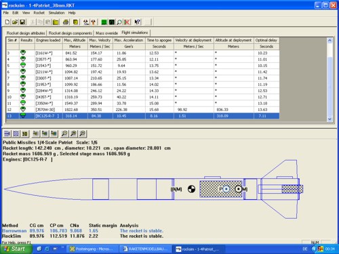Click the Velocity at deployment column header

pos(193,40)
